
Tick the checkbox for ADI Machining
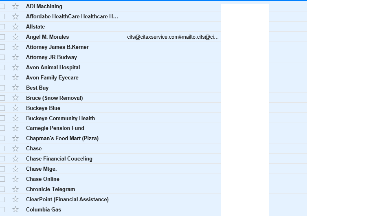coord(2,6)
